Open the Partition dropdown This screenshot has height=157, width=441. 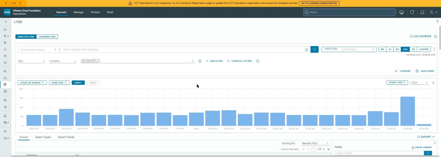coord(349,49)
